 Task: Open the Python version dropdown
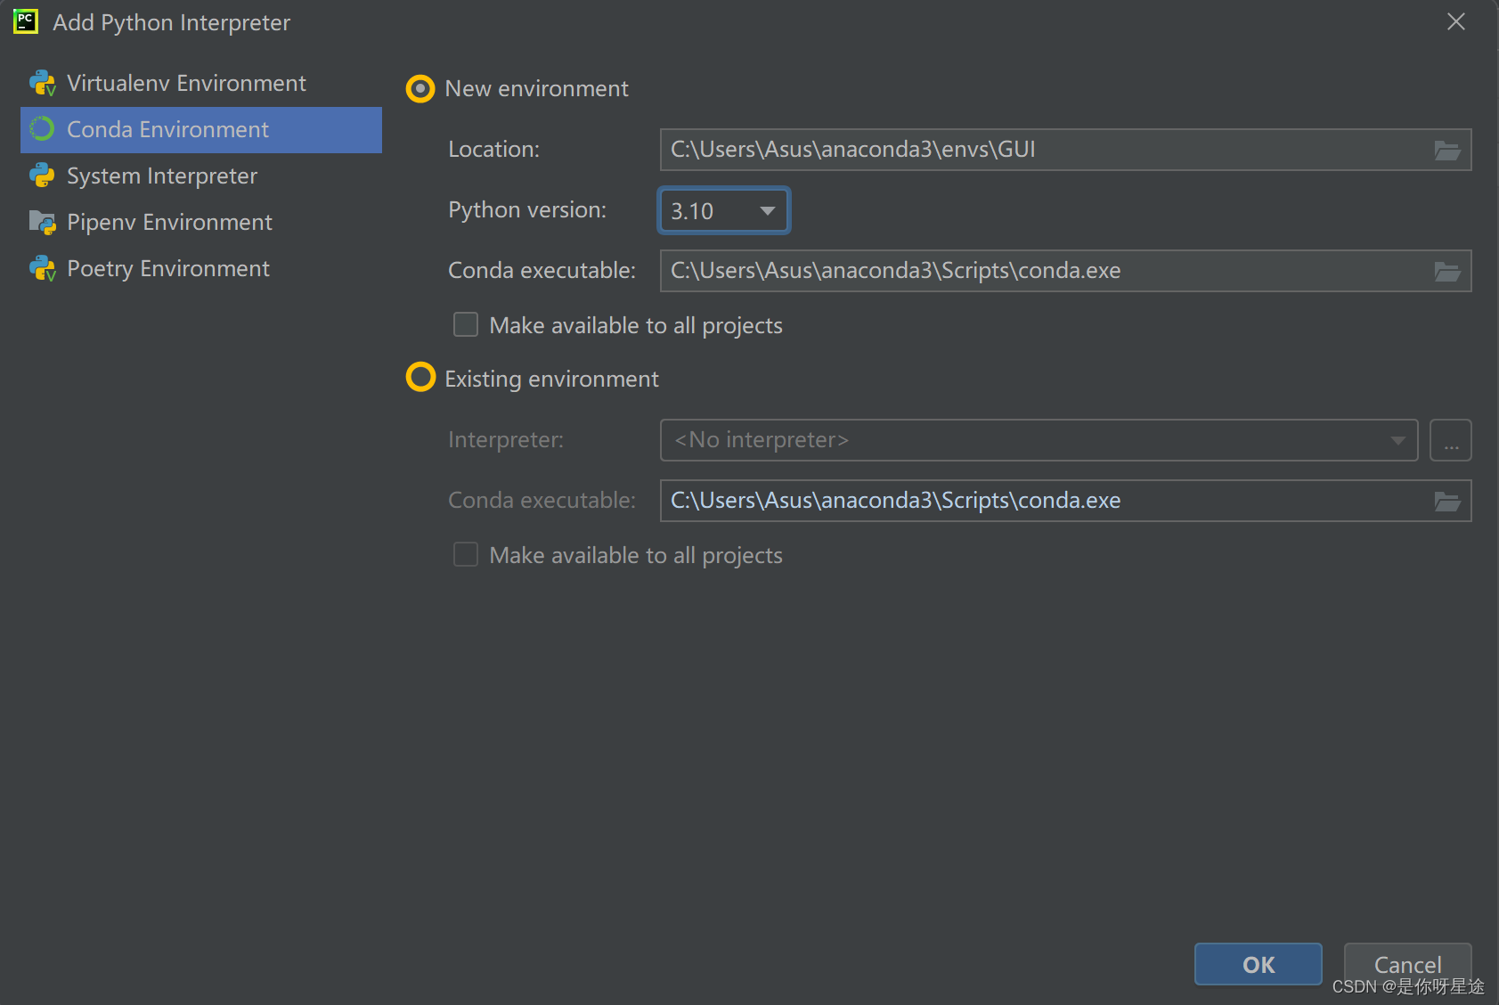tap(724, 210)
